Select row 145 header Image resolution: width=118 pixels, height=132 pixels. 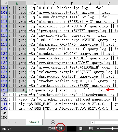click(x=4, y=108)
